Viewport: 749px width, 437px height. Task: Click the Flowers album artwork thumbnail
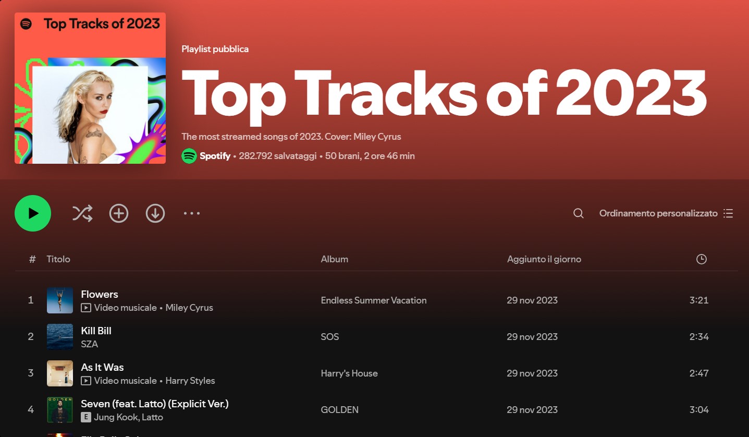tap(60, 300)
